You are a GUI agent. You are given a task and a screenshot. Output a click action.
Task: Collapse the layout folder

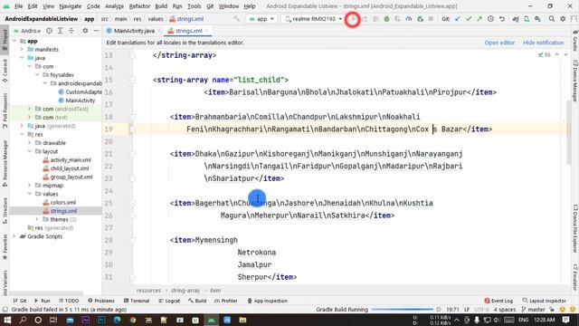pyautogui.click(x=30, y=151)
